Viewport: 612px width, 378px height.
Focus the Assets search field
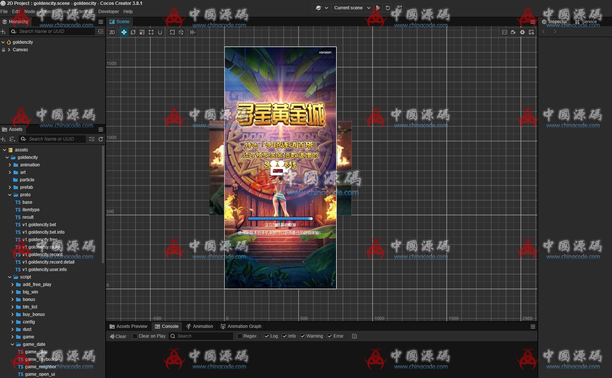pyautogui.click(x=52, y=139)
